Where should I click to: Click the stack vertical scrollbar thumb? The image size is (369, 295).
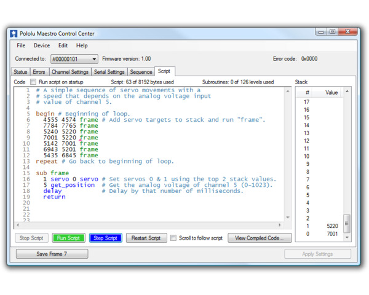pyautogui.click(x=347, y=224)
